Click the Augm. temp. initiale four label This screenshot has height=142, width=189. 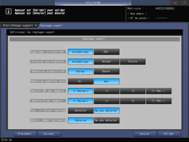[48, 52]
